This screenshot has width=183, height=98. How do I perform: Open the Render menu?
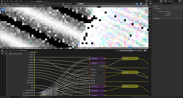[x=11, y=1]
